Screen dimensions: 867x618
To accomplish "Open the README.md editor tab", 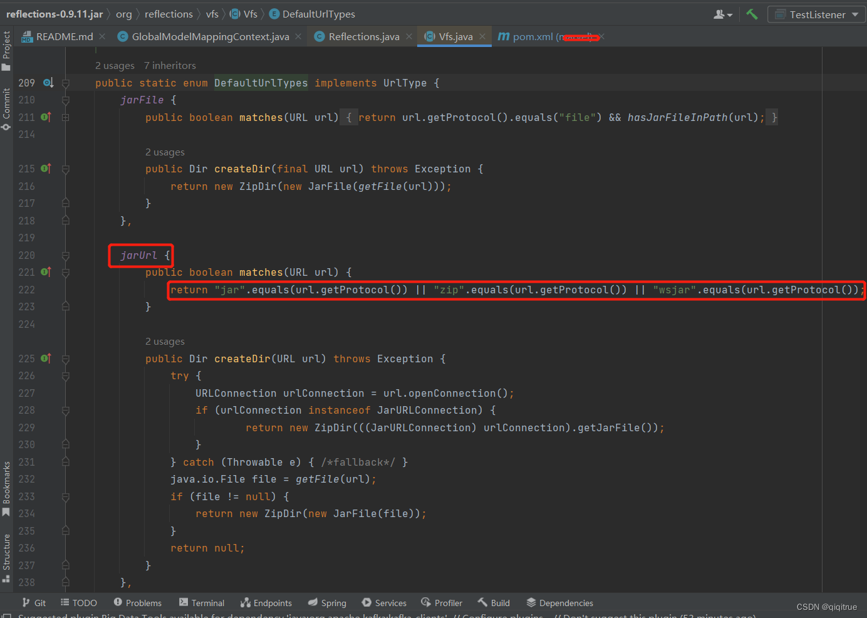I will 57,36.
